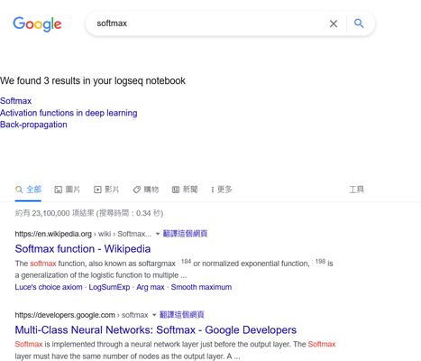Open the Softmax logseq notebook result
Screen dimensions: 421x361
point(15,101)
